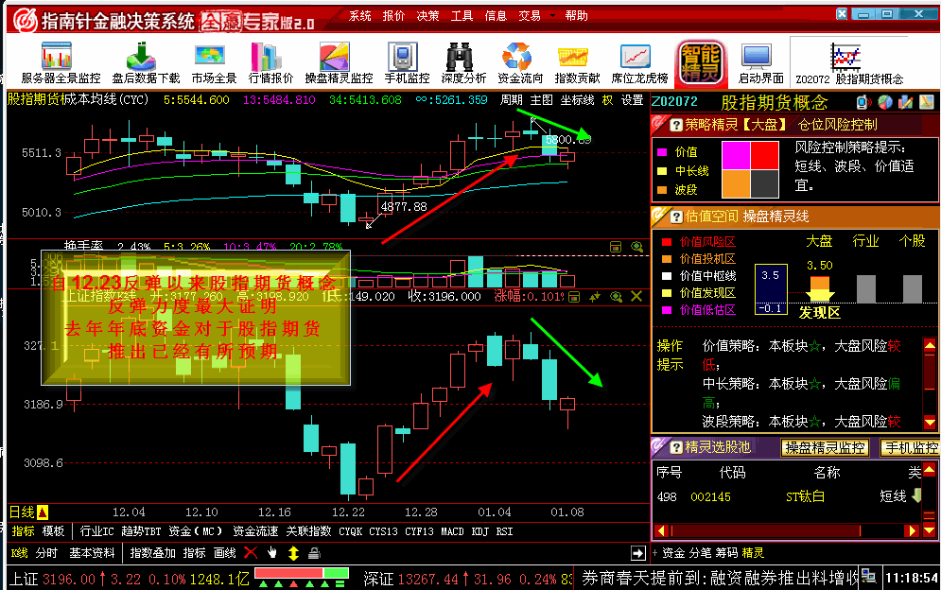Open the 主图 dropdown above chart
Viewport: 941px width, 590px height.
[541, 100]
